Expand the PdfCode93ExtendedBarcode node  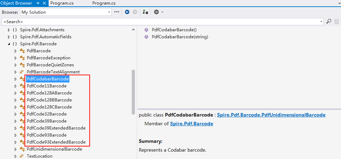pos(15,142)
